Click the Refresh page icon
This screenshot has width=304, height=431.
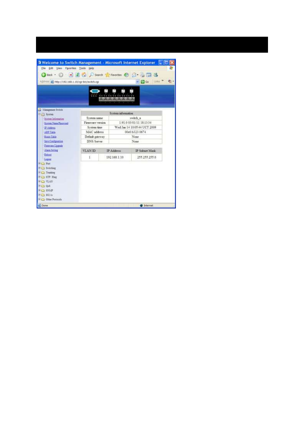coord(77,75)
